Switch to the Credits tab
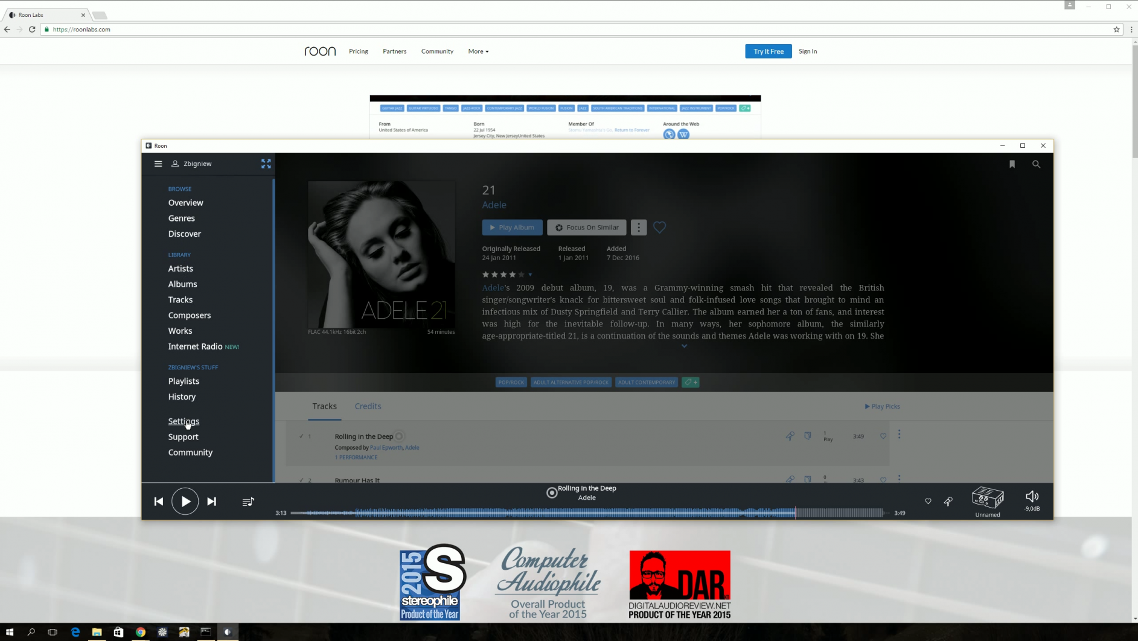Screen dimensions: 1138x641 368,406
